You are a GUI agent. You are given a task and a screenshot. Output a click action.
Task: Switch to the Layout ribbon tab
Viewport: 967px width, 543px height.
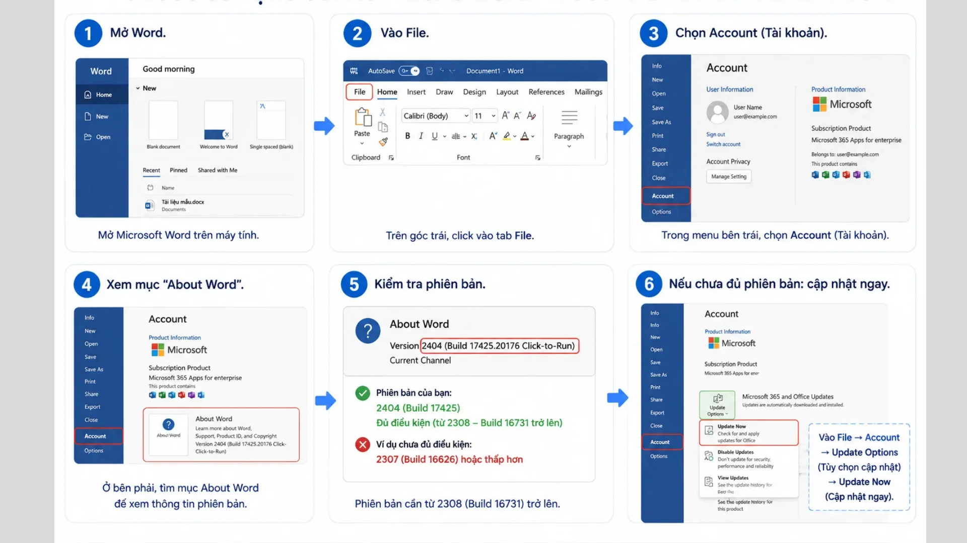507,92
